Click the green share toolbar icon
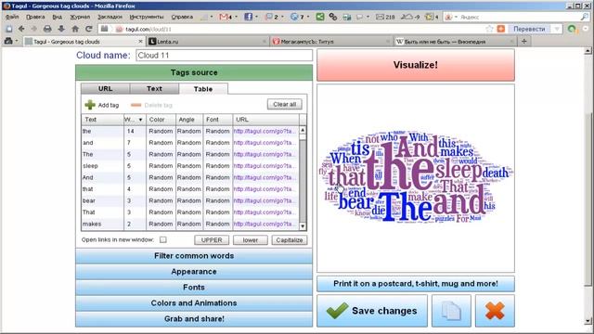 320,17
